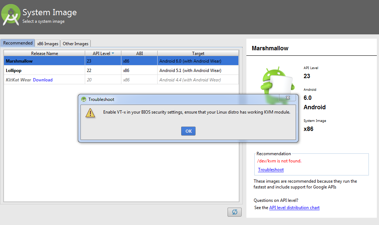This screenshot has width=379, height=225.
Task: Close the Troubleshoot dialog with X
Action: point(288,98)
